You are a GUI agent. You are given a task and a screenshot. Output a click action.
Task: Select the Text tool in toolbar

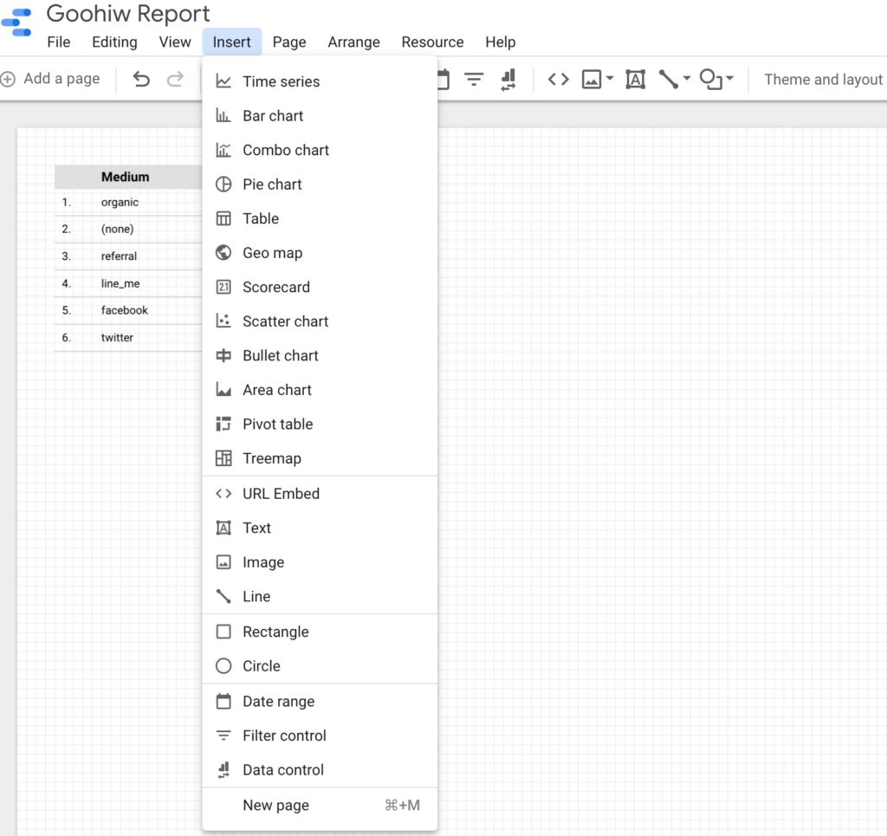[x=635, y=79]
